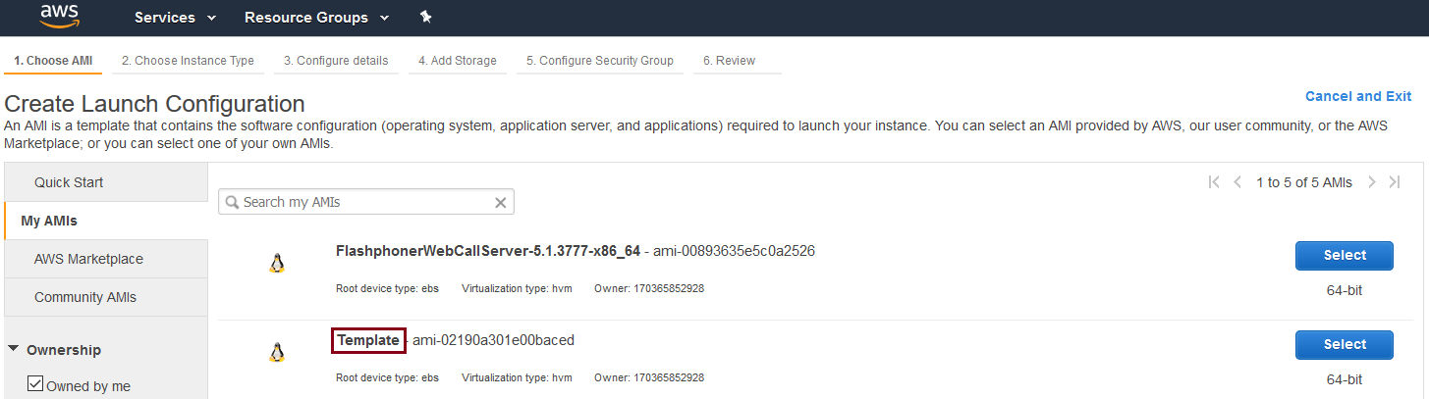Open the Community AMIs tab

[85, 297]
